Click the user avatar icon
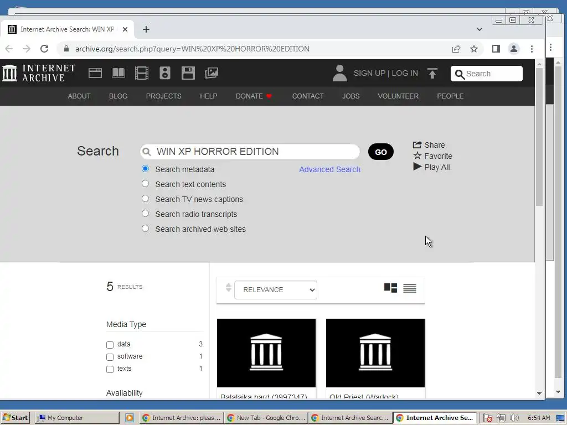 pyautogui.click(x=339, y=73)
